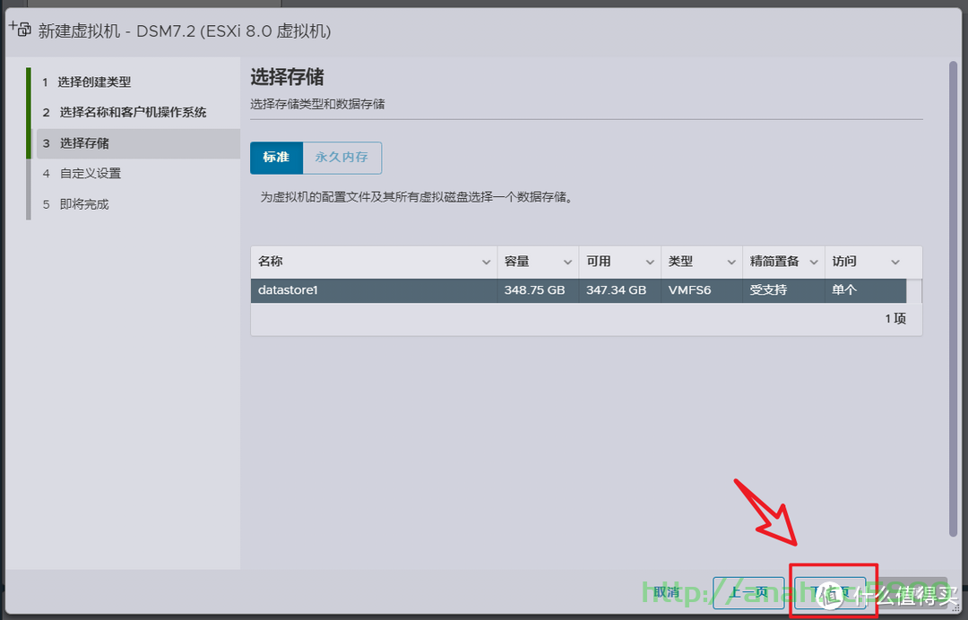Viewport: 968px width, 620px height.
Task: Switch to the 永久内存 tab
Action: 342,158
